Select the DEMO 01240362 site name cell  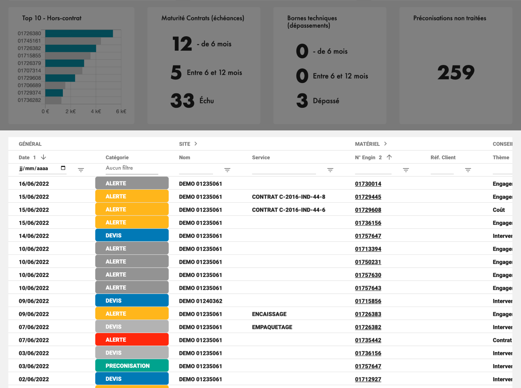pyautogui.click(x=200, y=301)
